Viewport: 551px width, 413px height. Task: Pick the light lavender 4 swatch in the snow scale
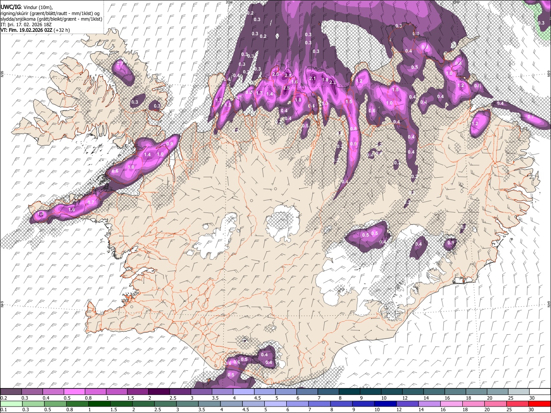[x=244, y=392]
